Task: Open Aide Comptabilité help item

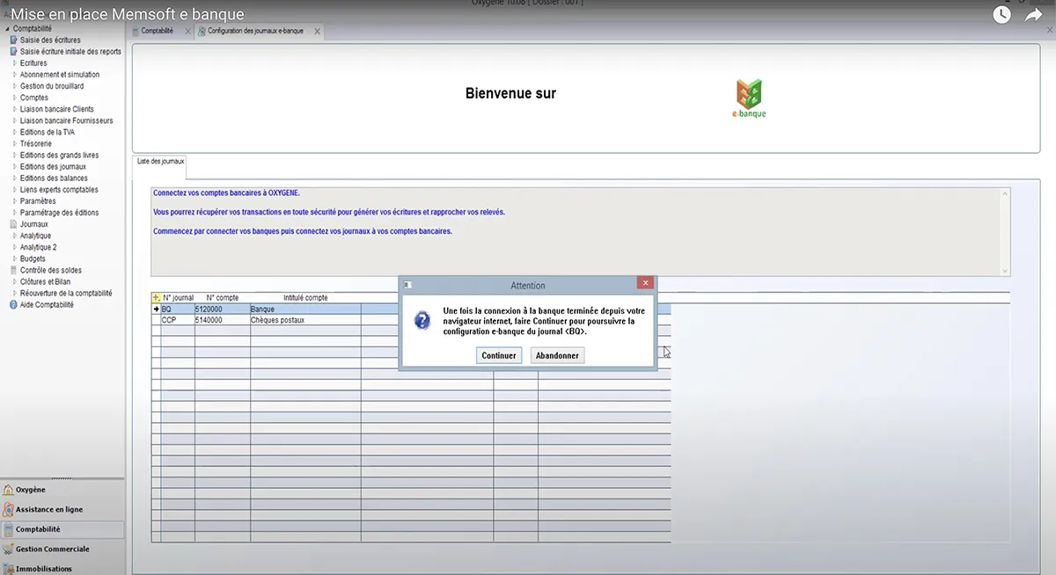Action: click(47, 305)
